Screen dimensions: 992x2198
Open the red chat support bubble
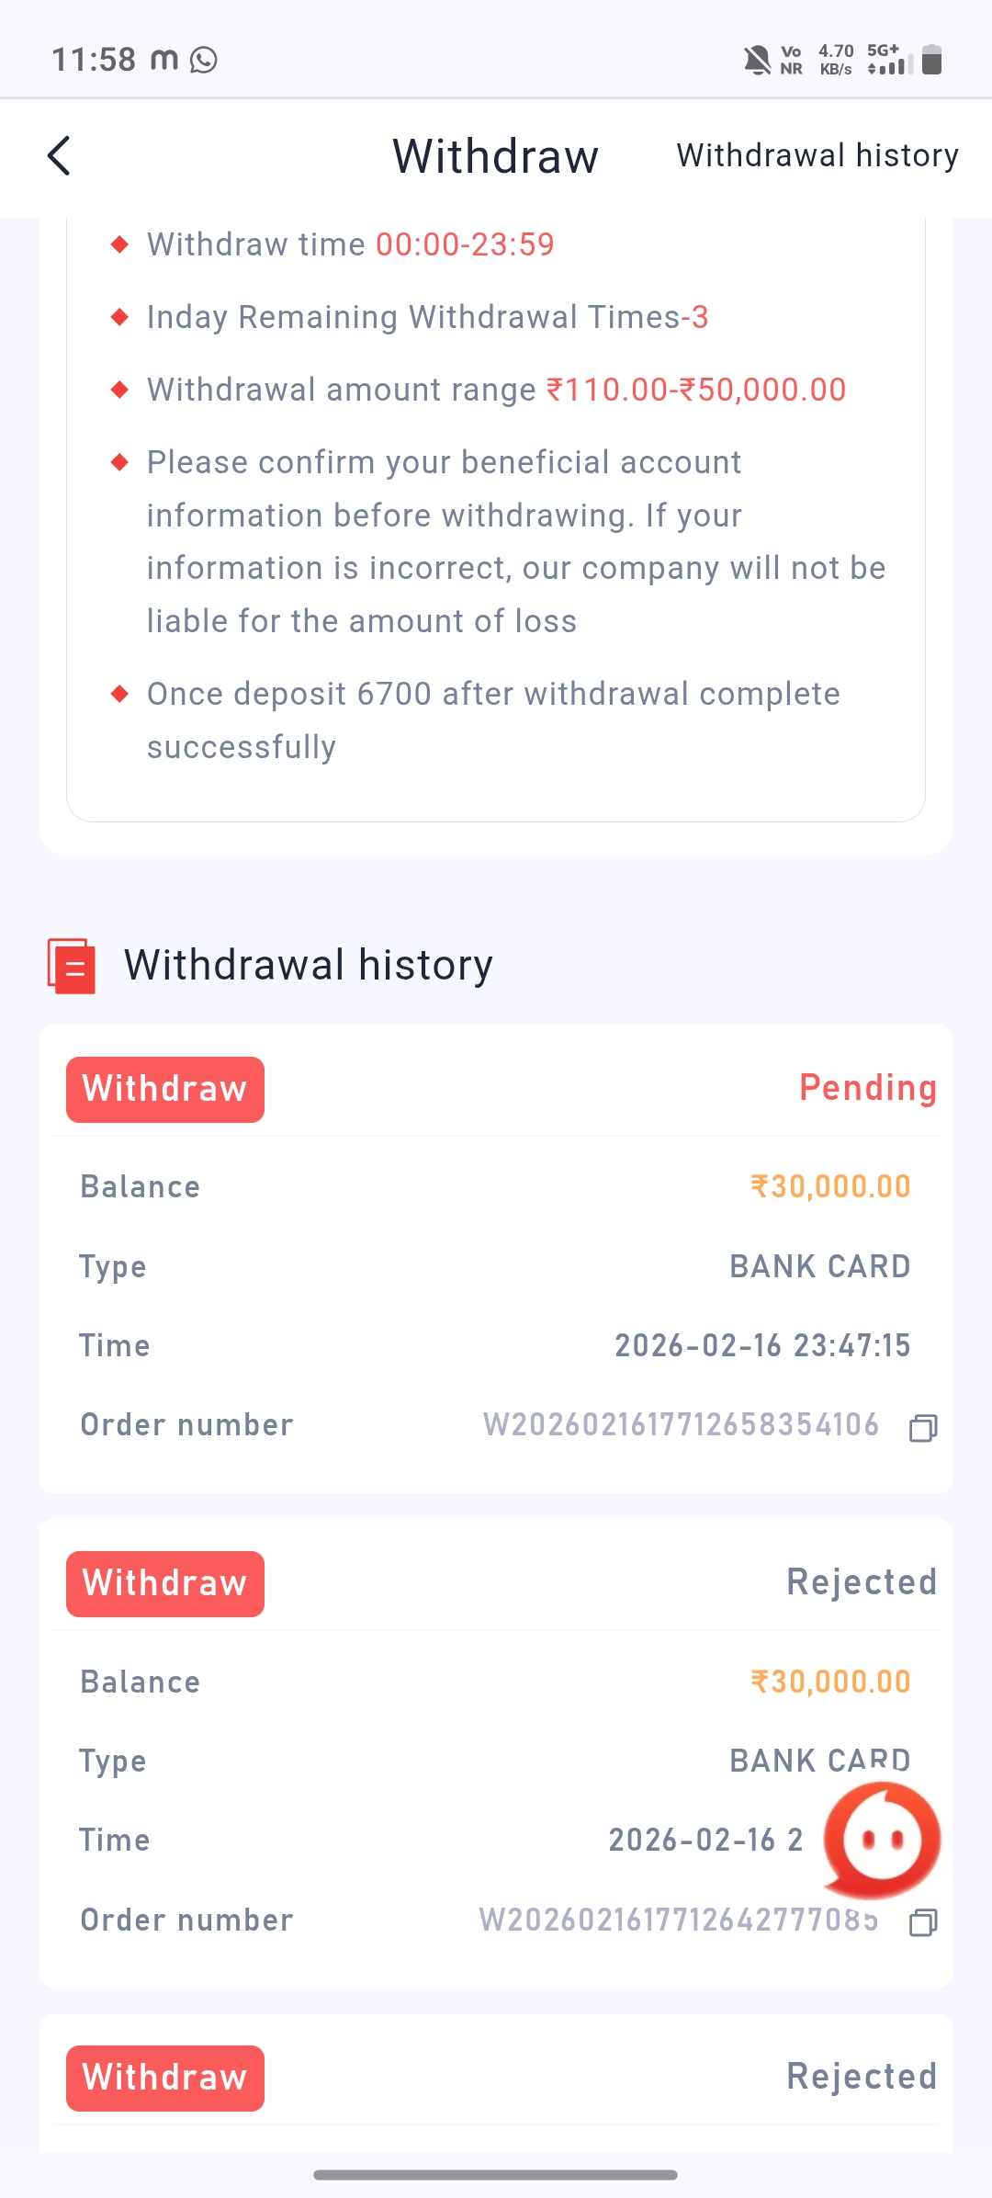click(x=881, y=1840)
